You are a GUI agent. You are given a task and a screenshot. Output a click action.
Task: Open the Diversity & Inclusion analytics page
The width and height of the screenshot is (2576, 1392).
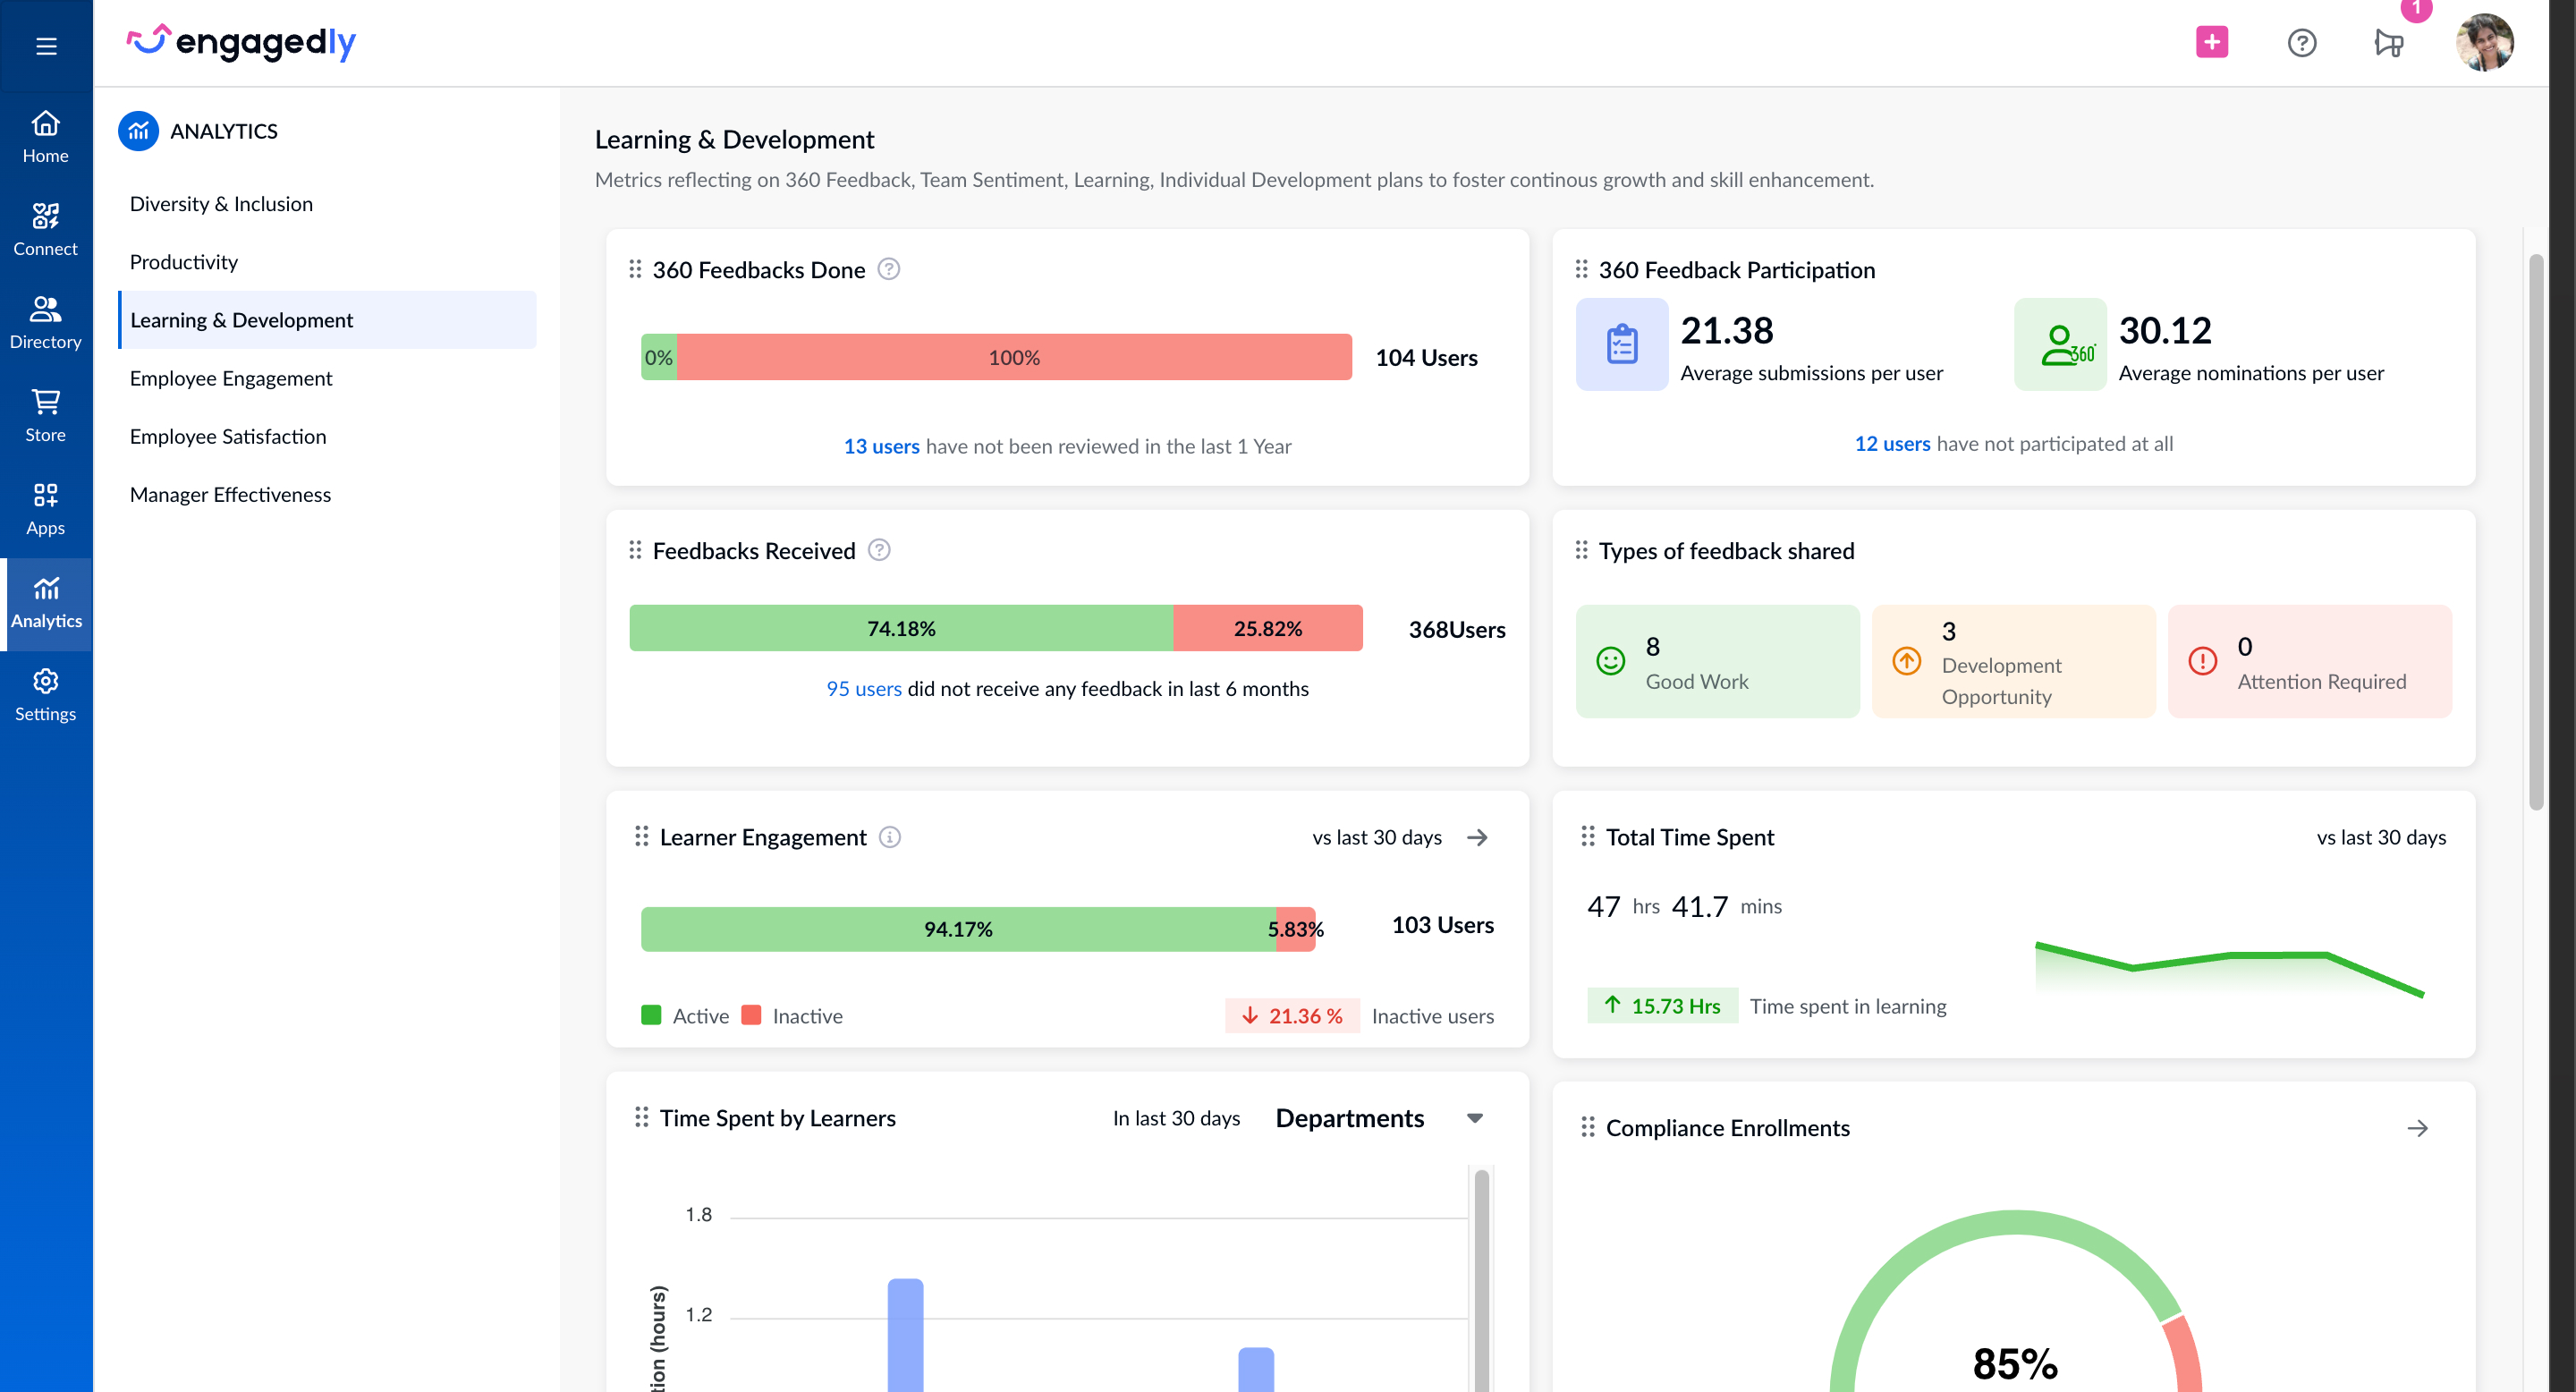tap(221, 202)
